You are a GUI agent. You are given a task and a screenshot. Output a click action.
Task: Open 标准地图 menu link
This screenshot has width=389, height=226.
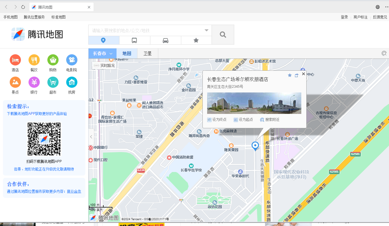[x=59, y=17]
